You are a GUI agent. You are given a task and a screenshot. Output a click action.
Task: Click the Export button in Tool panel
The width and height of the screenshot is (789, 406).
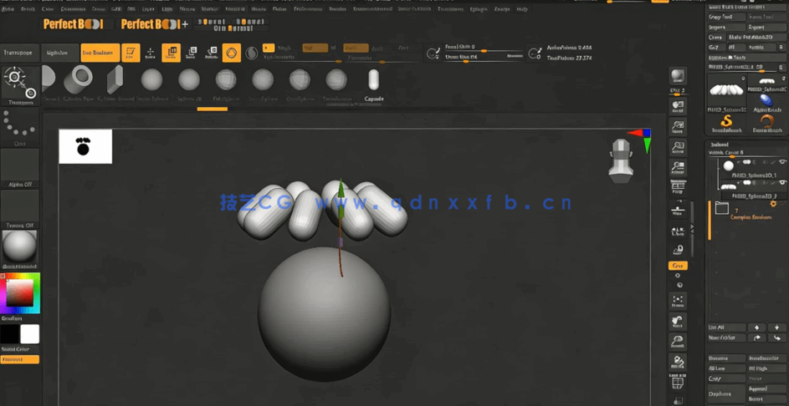tap(767, 27)
